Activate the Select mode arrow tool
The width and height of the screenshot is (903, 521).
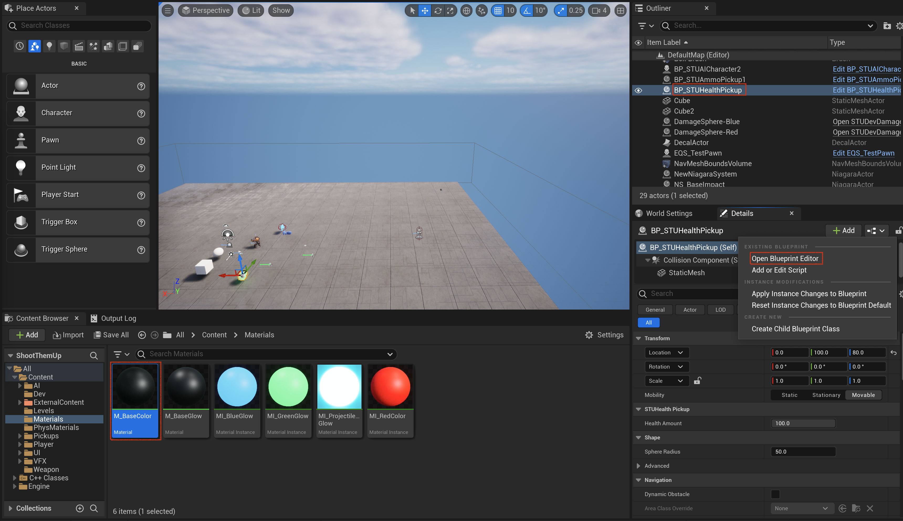[412, 10]
